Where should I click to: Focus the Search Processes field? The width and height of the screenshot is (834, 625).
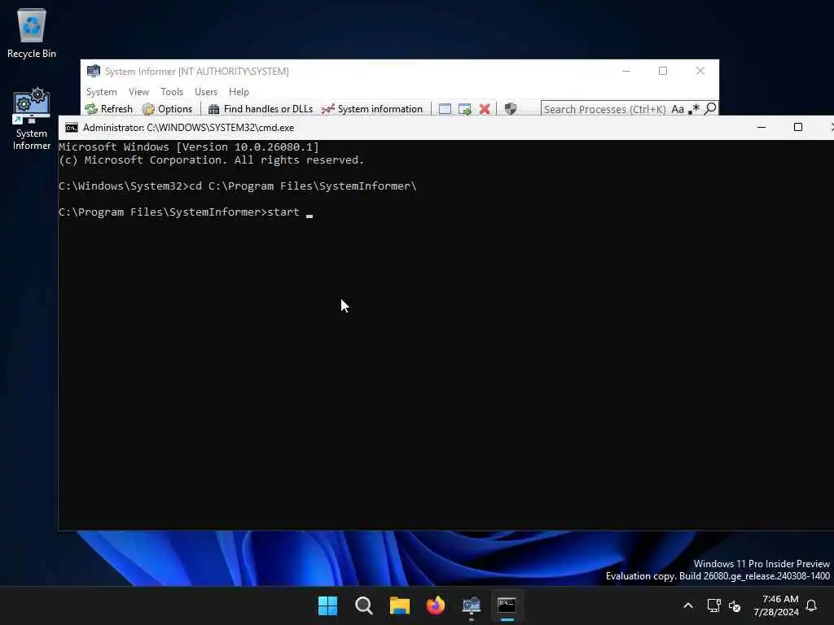click(604, 109)
